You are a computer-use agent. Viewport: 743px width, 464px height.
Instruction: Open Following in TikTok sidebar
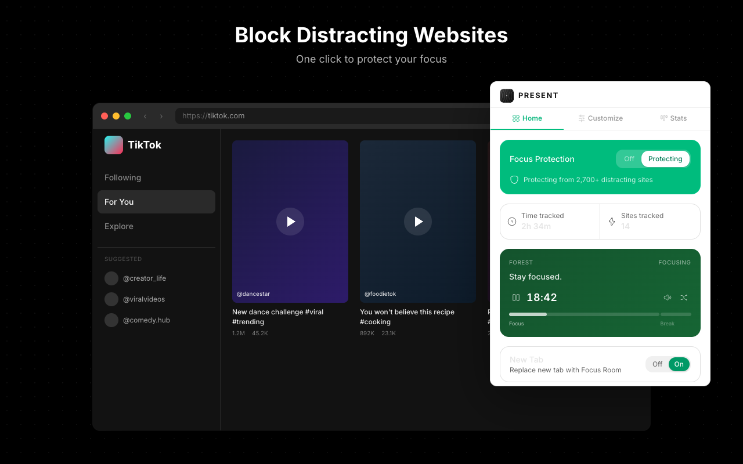pos(156,177)
